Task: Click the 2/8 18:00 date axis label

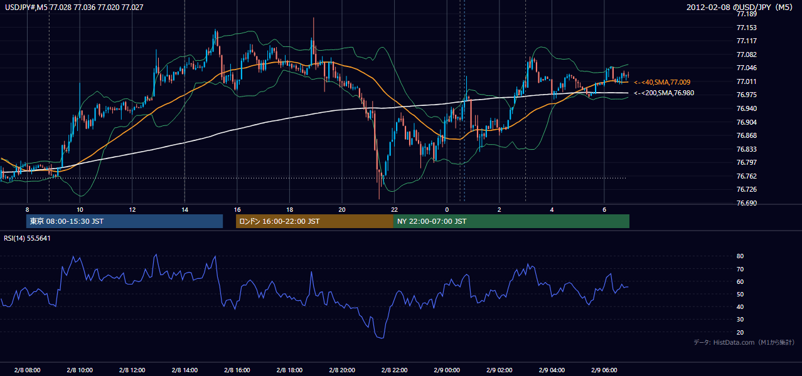Action: [x=289, y=370]
